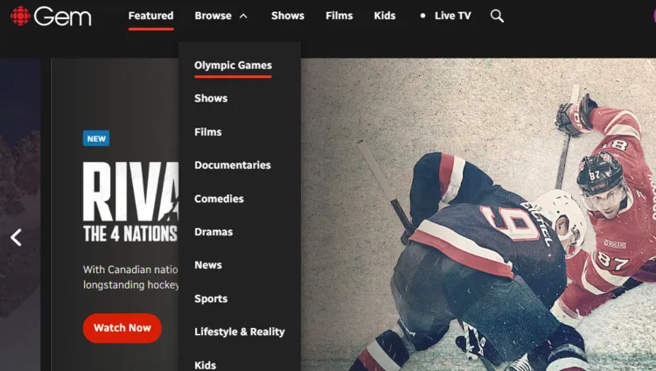Image resolution: width=656 pixels, height=371 pixels.
Task: Click the red Watch Now button
Action: tap(122, 328)
